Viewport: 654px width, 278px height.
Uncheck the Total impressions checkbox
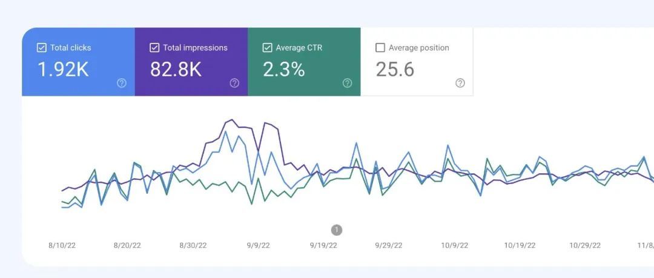[x=154, y=48]
